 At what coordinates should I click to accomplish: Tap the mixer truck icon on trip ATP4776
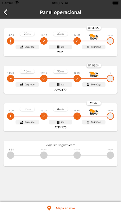[94, 112]
